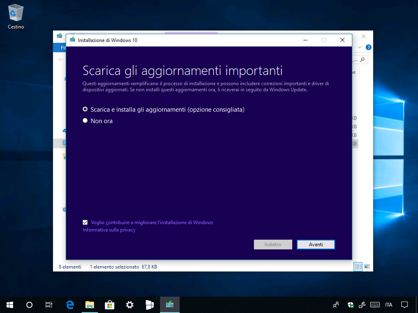Minimize the Installazione di Windows 10 window
This screenshot has width=418, height=313.
305,40
